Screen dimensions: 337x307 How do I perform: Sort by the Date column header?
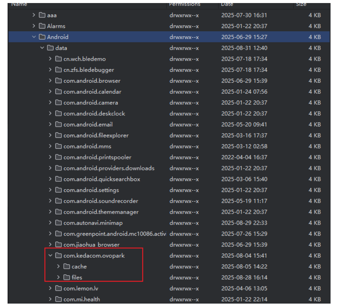tap(227, 4)
